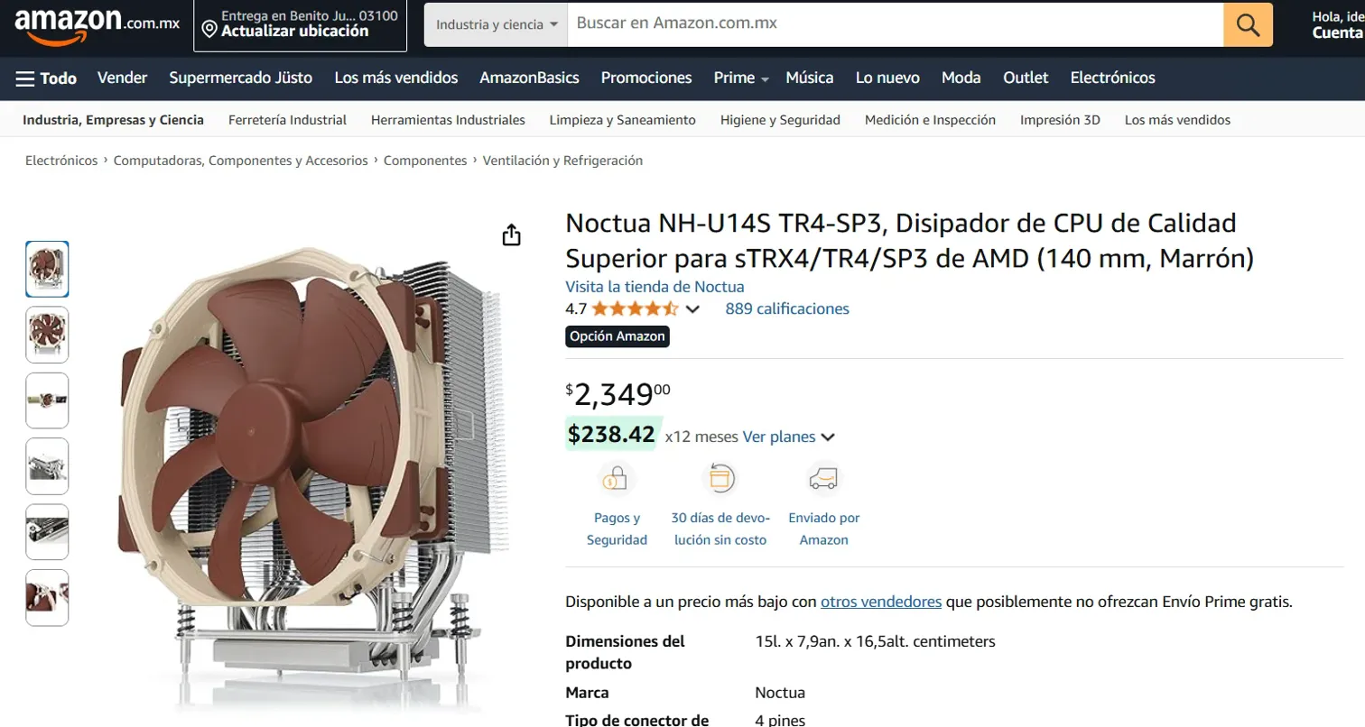Expand the star rating breakdown chevron
The image size is (1365, 727).
(692, 309)
